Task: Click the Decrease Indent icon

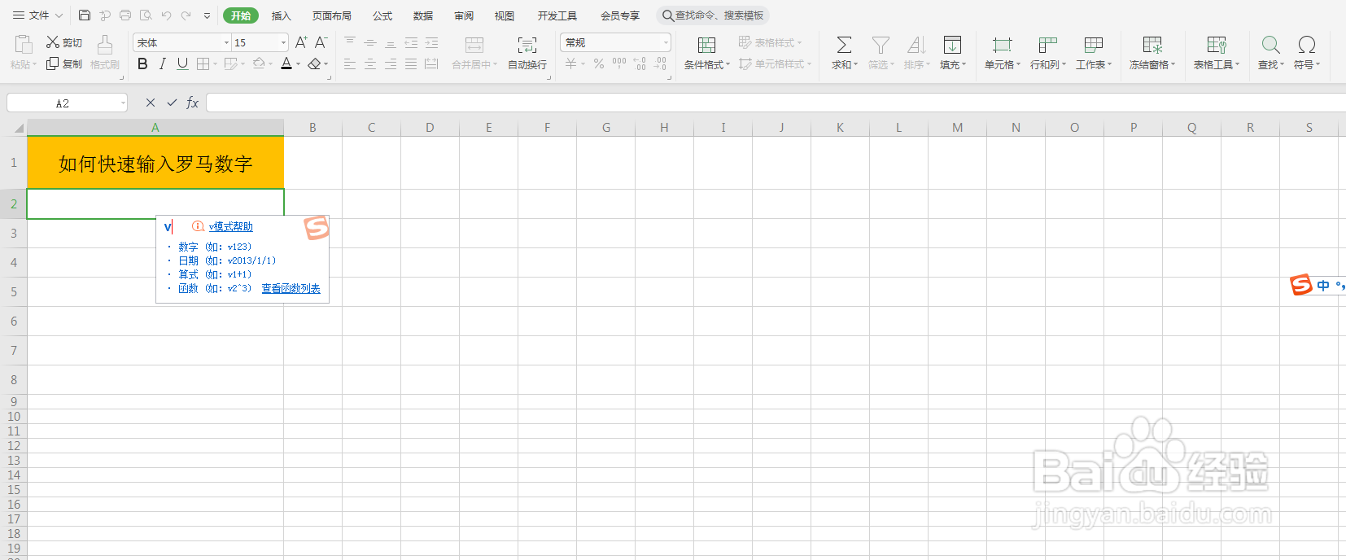Action: coord(411,42)
